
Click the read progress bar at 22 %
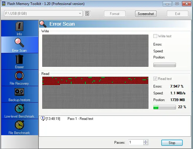point(165,107)
